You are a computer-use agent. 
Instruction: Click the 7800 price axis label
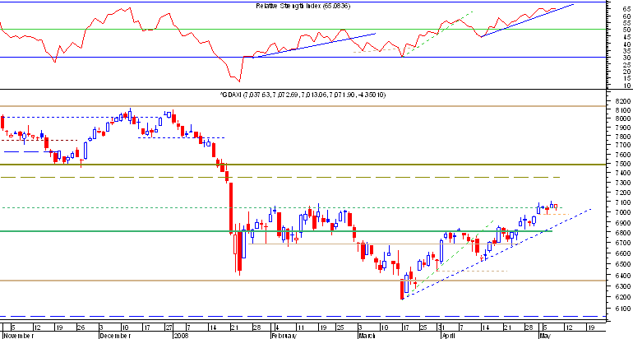click(x=623, y=136)
